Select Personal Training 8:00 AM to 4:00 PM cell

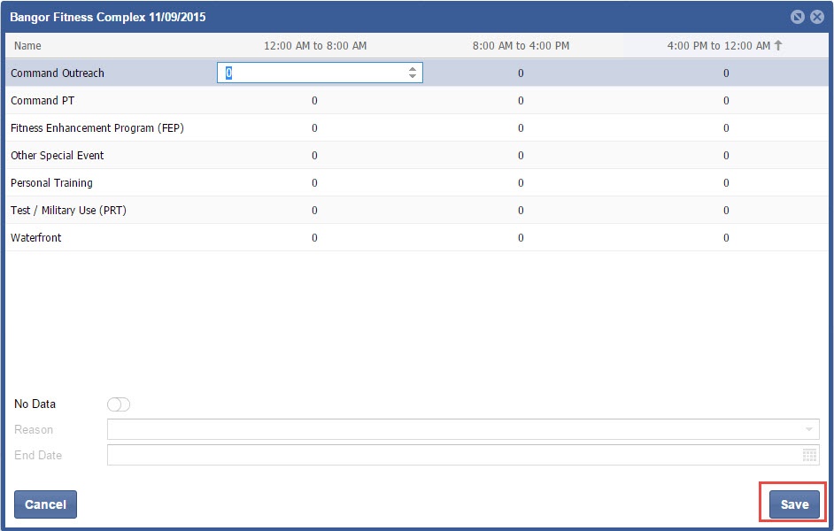(521, 183)
